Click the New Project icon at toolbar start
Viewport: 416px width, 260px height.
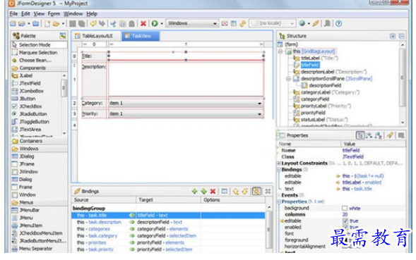[x=13, y=23]
